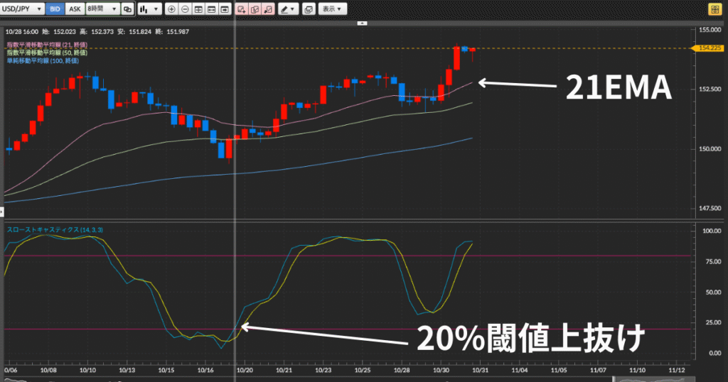Open the 8時間 timeframe dropdown
This screenshot has height=382, width=728.
pyautogui.click(x=101, y=9)
